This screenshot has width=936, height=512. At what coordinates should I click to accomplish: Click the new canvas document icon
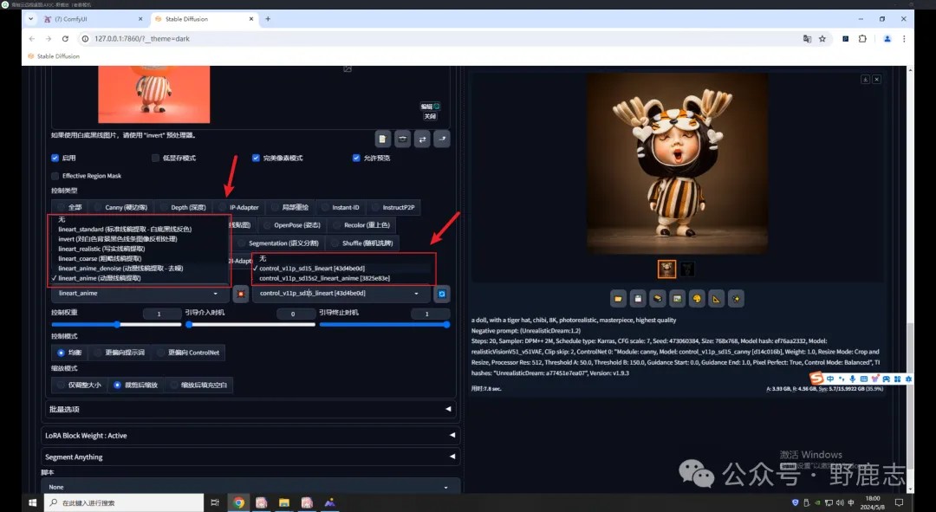(383, 139)
